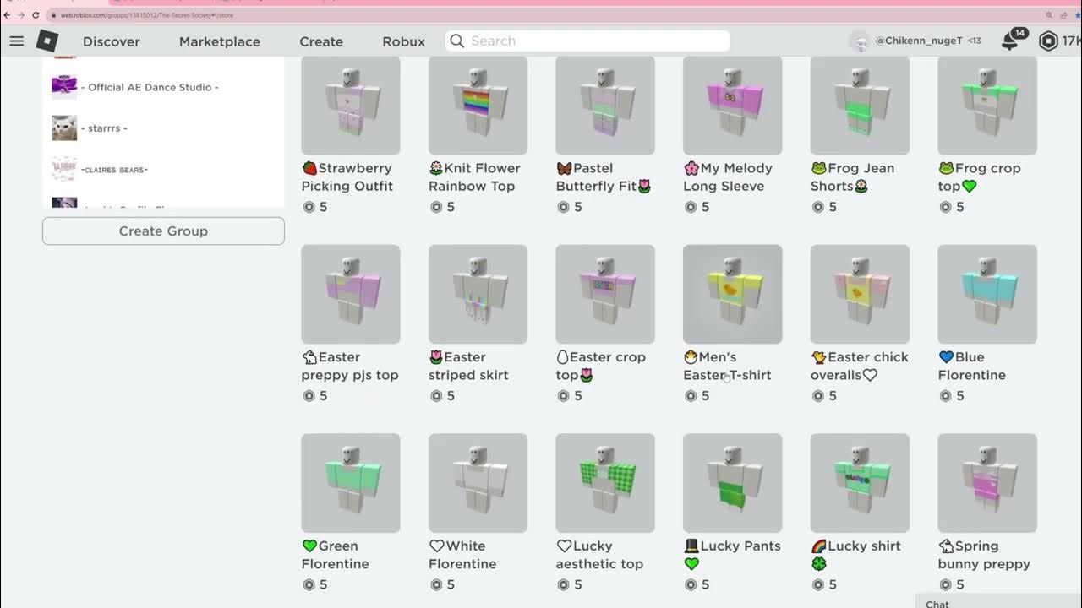The width and height of the screenshot is (1082, 608).
Task: Select the starrrs group
Action: click(104, 128)
